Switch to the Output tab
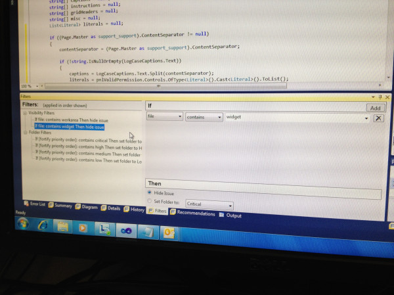The width and height of the screenshot is (394, 295). coord(230,215)
